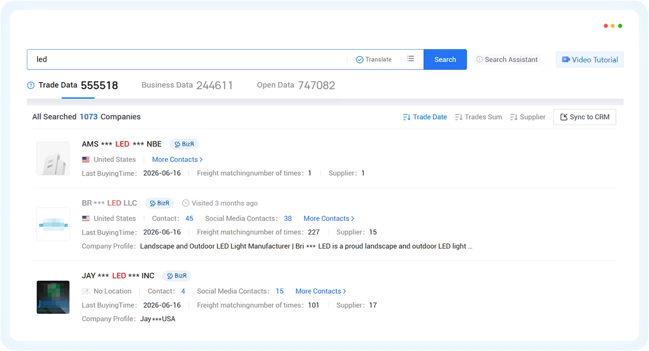Viewport: 649px width, 351px height.
Task: Click the Jay***USA company profile text
Action: [x=158, y=319]
